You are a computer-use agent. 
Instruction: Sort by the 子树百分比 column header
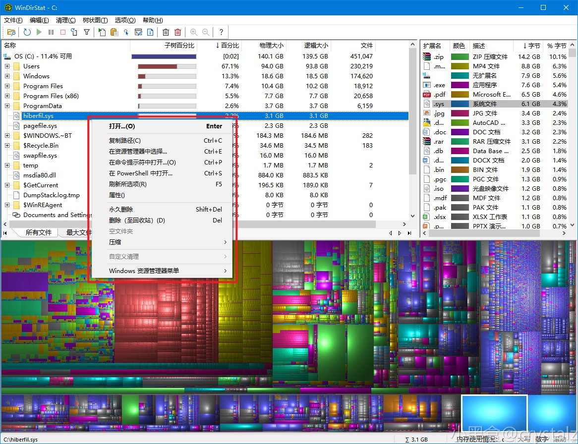(164, 45)
